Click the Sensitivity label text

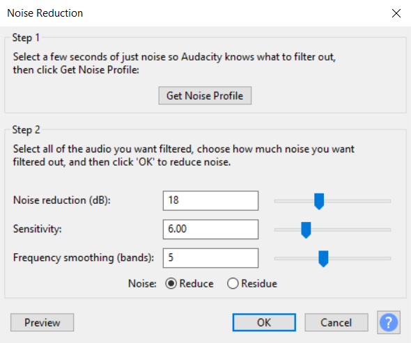pos(38,229)
